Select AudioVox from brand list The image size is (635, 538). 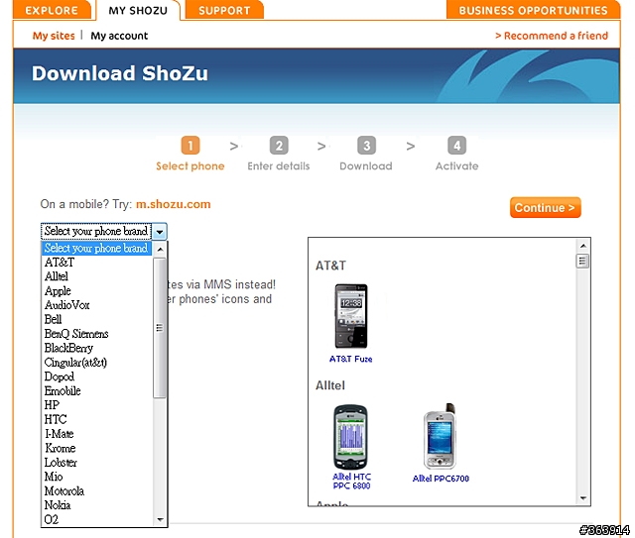tap(96, 305)
